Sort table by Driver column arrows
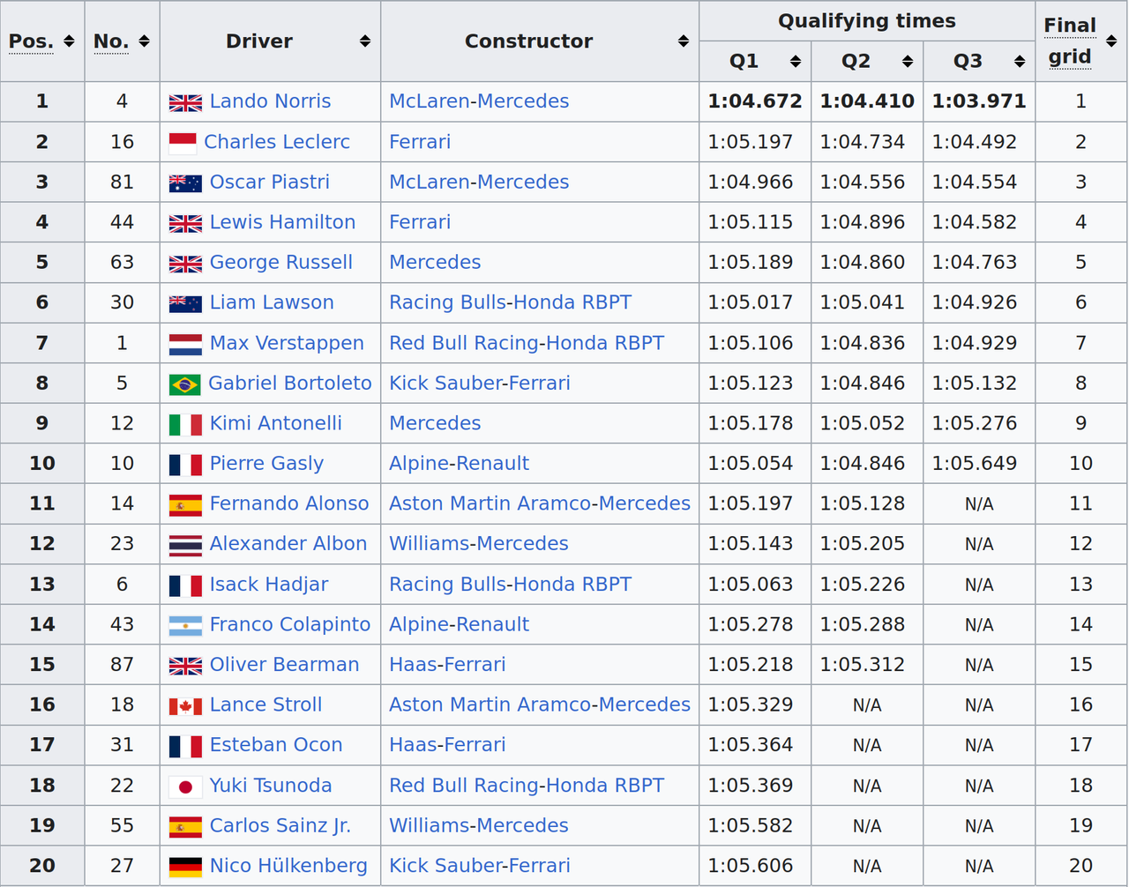This screenshot has height=887, width=1129. click(x=365, y=41)
